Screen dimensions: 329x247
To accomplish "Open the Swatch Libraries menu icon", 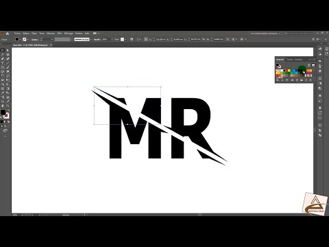I will [x=278, y=80].
